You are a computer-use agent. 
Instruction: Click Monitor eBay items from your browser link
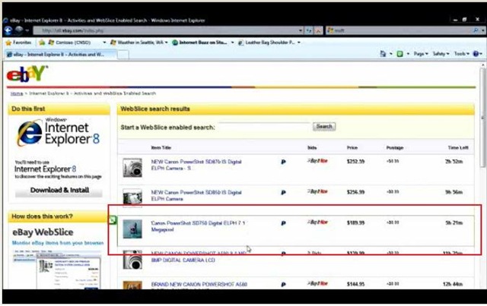click(58, 243)
